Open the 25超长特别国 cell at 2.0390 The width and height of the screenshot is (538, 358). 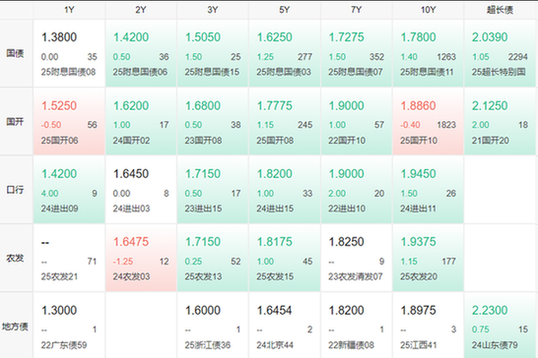(x=500, y=53)
